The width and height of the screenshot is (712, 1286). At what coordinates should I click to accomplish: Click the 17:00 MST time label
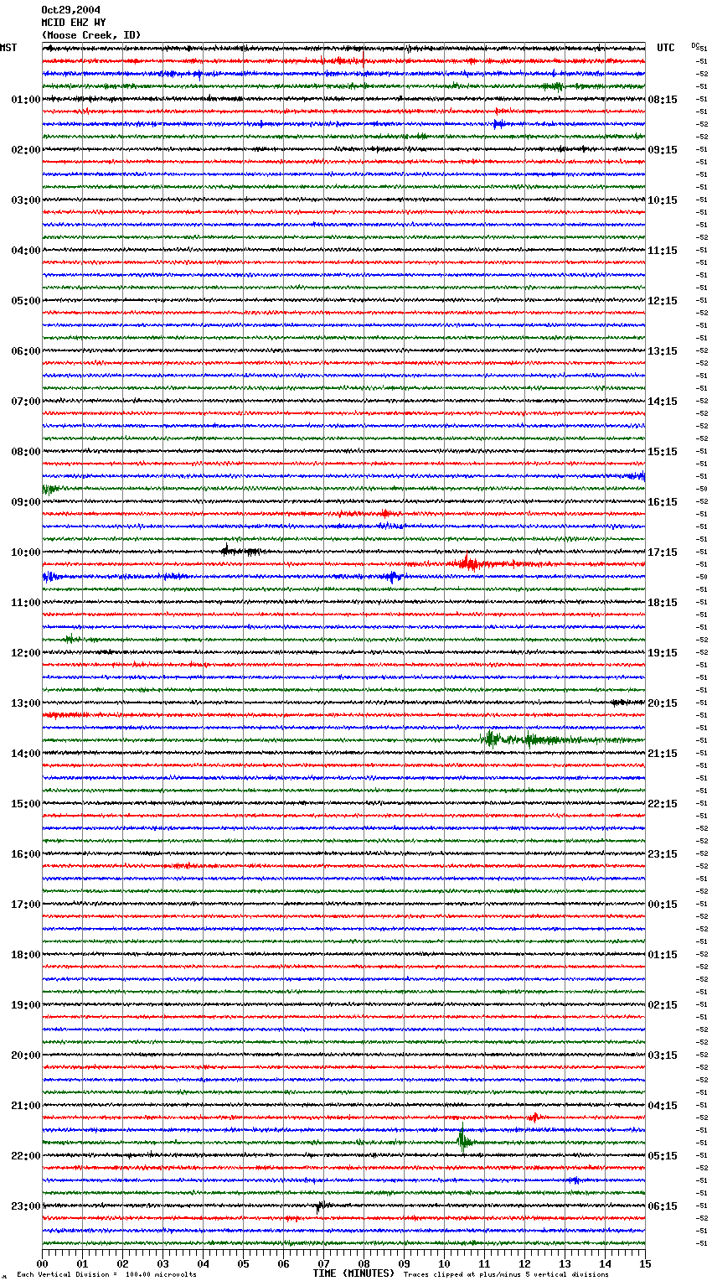click(x=26, y=905)
